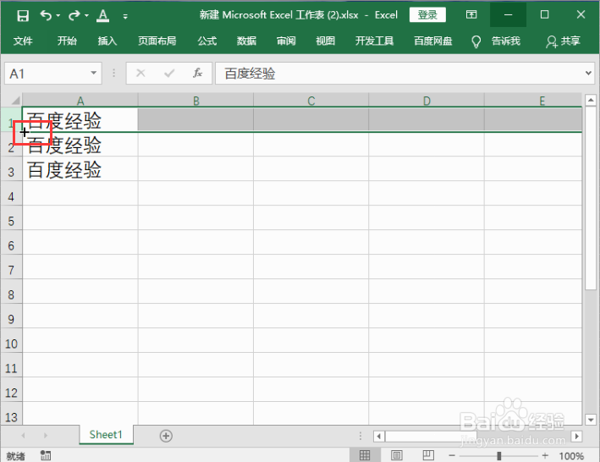Screen dimensions: 600x462
Task: Click the confirm checkmark formula icon
Action: (x=168, y=73)
